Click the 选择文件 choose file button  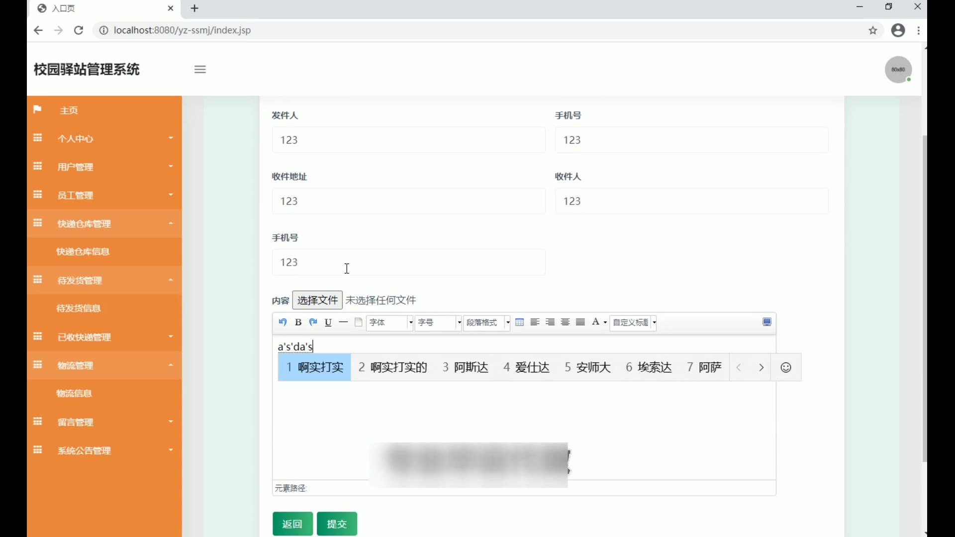coord(317,300)
